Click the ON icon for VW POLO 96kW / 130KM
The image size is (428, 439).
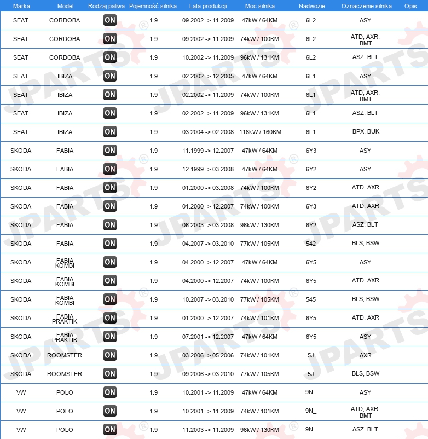tap(109, 430)
